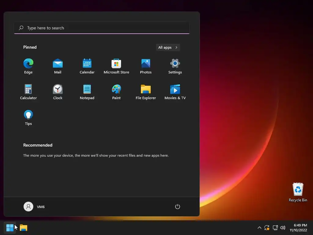Click the Windows Update tray icon
Viewport: 313px width, 235px height.
(x=267, y=228)
